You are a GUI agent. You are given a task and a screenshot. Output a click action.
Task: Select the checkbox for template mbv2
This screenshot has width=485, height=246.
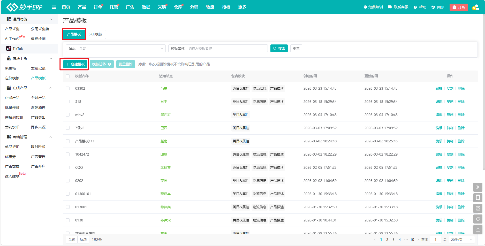pyautogui.click(x=68, y=115)
